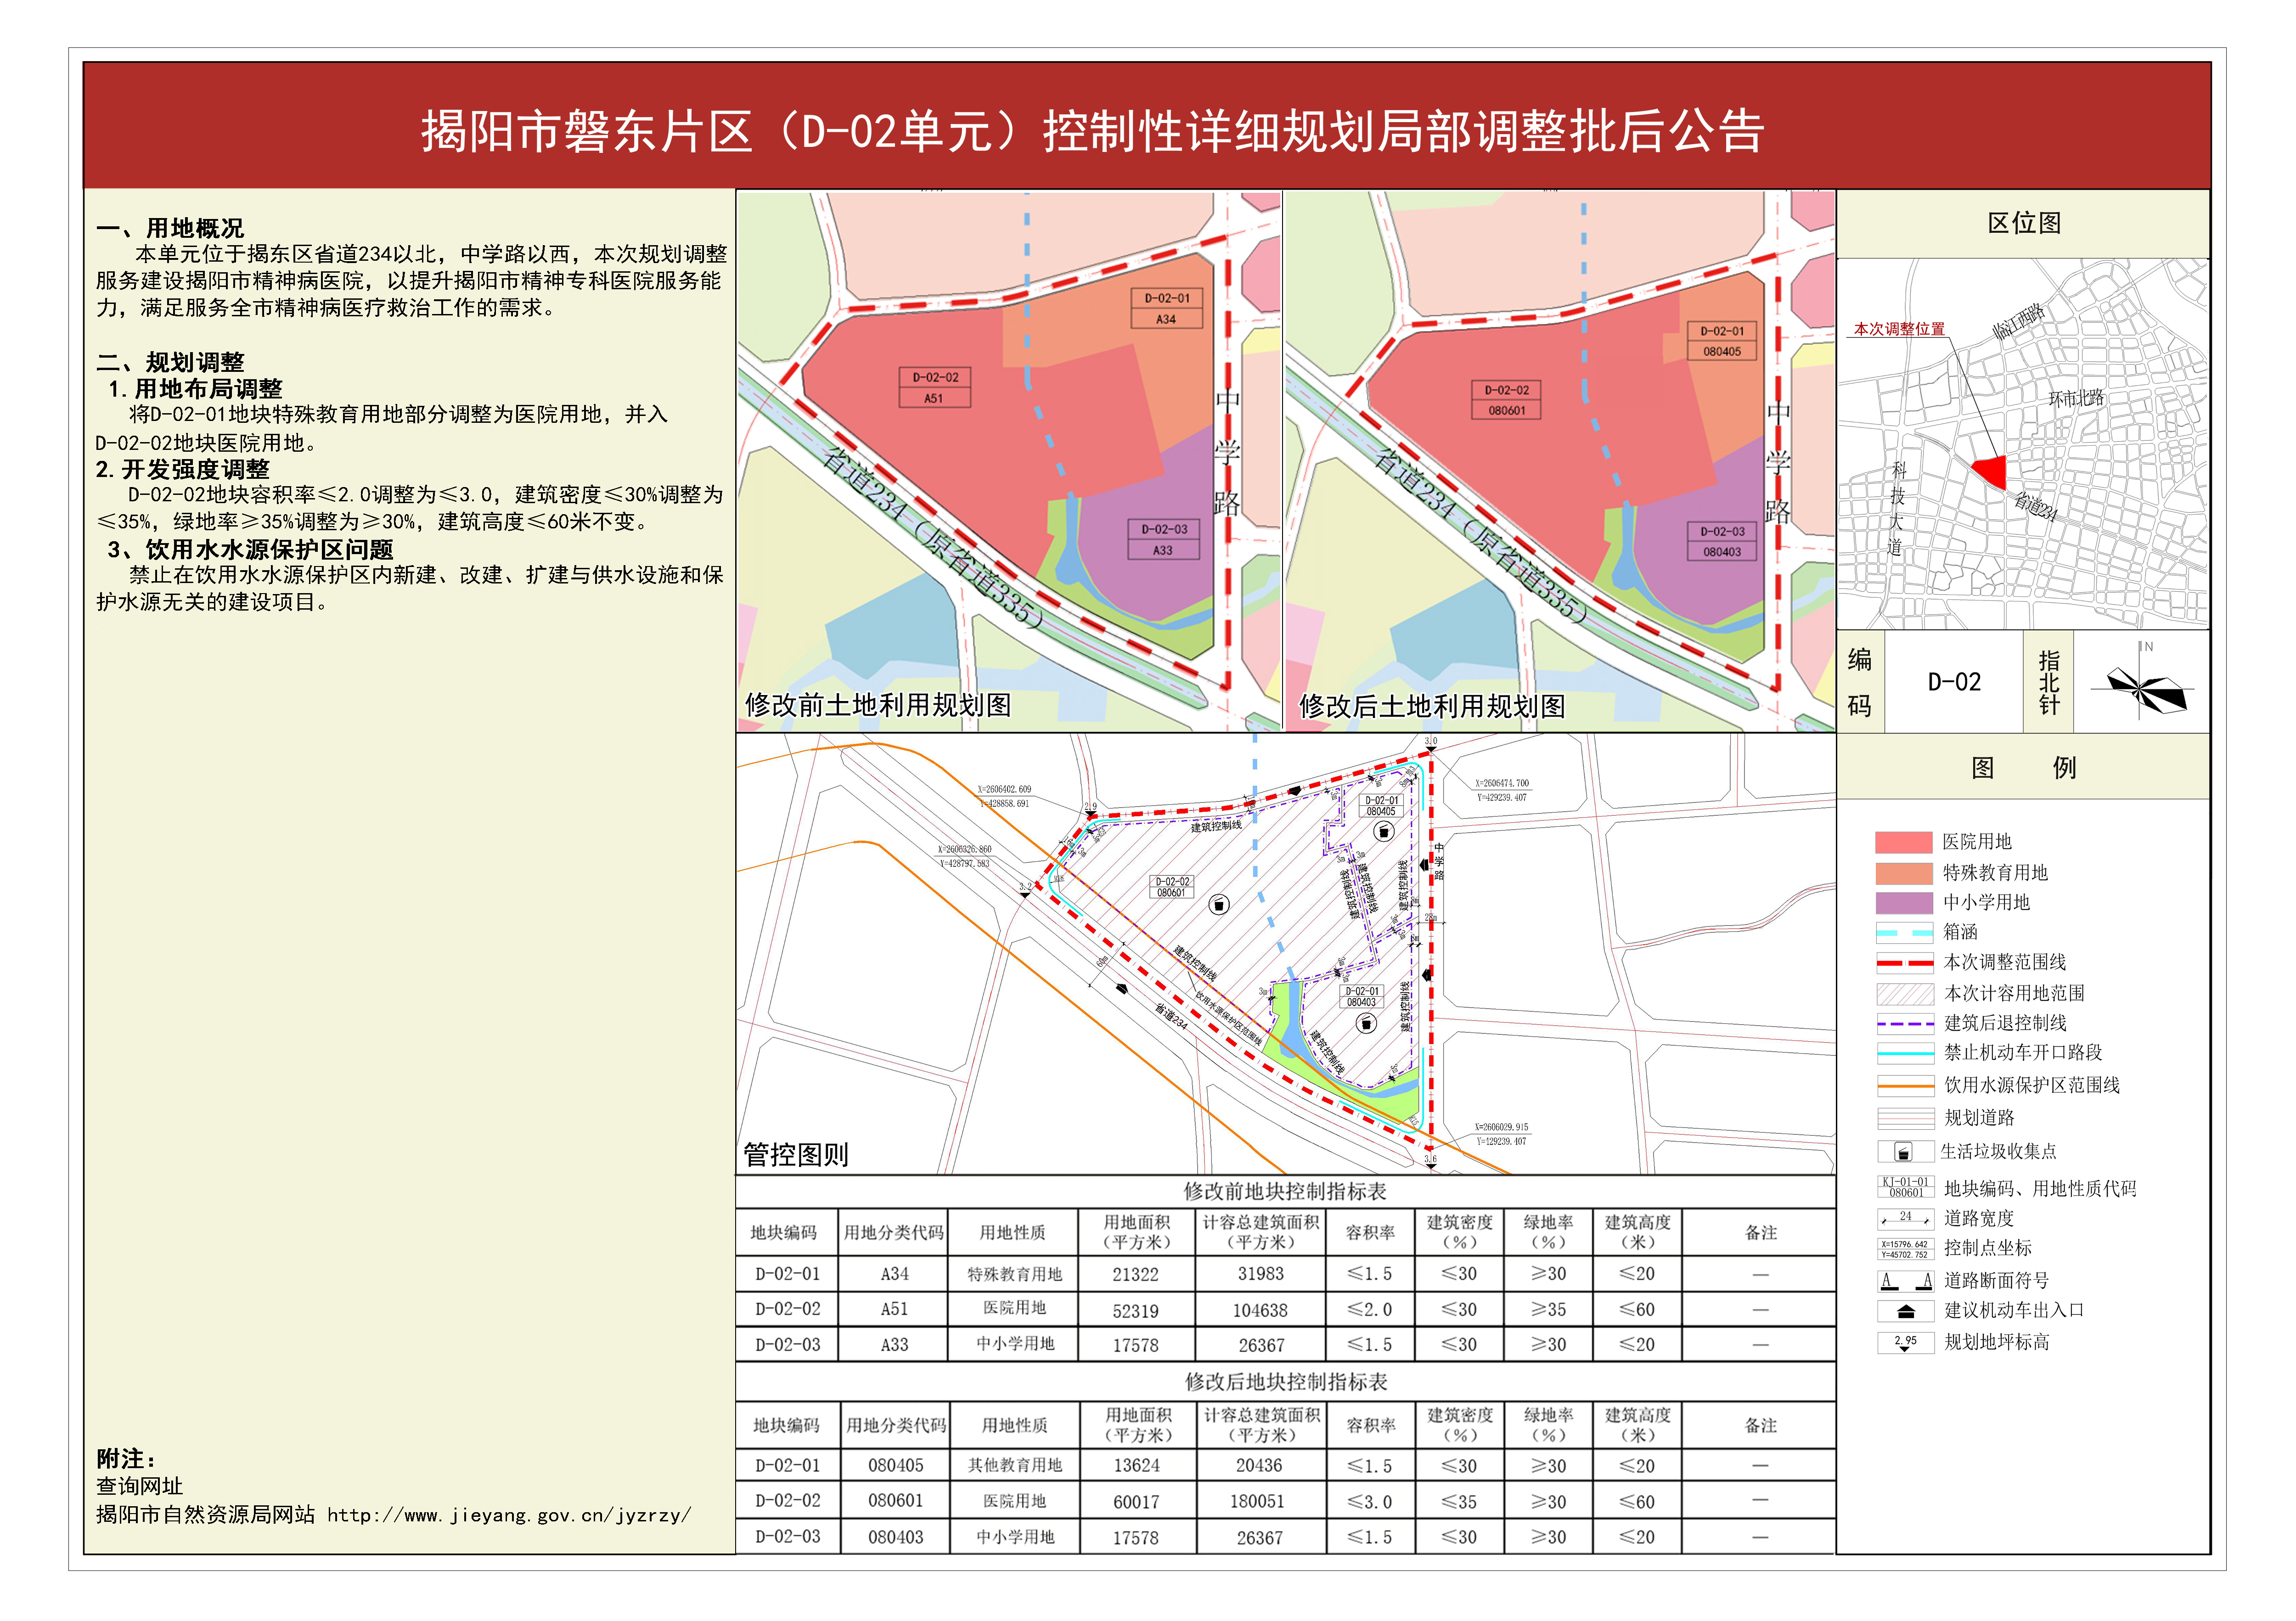Viewport: 2296px width, 1621px height.
Task: Pick the red 医院用地 legend swatch
Action: [1904, 842]
